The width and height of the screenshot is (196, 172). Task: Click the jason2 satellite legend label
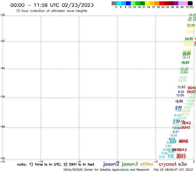(111, 164)
